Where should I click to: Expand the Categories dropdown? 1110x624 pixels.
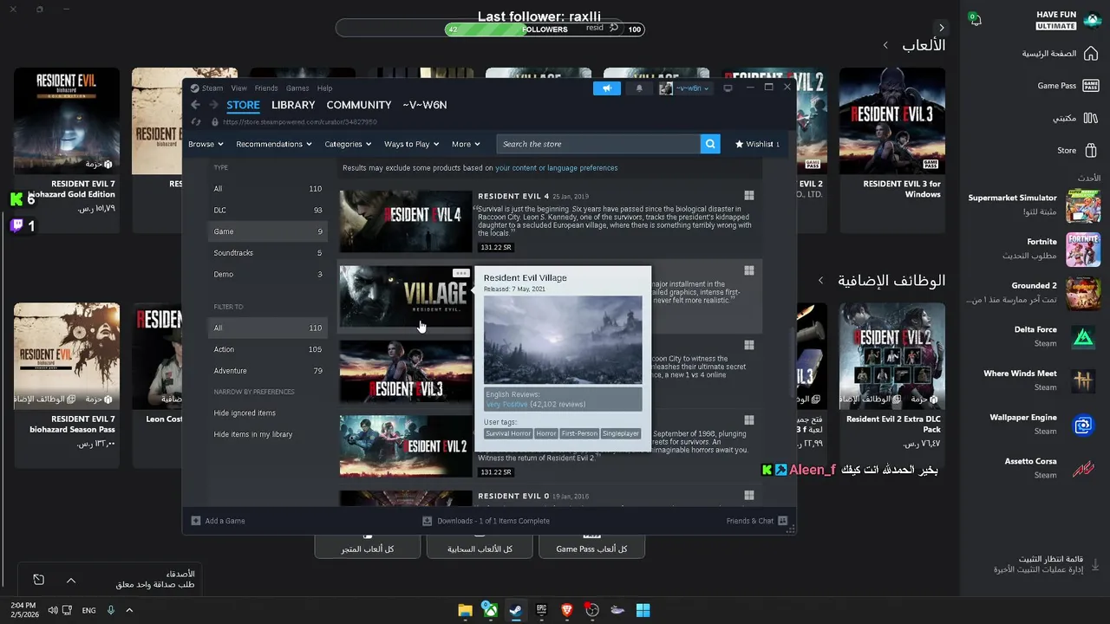[x=348, y=144]
